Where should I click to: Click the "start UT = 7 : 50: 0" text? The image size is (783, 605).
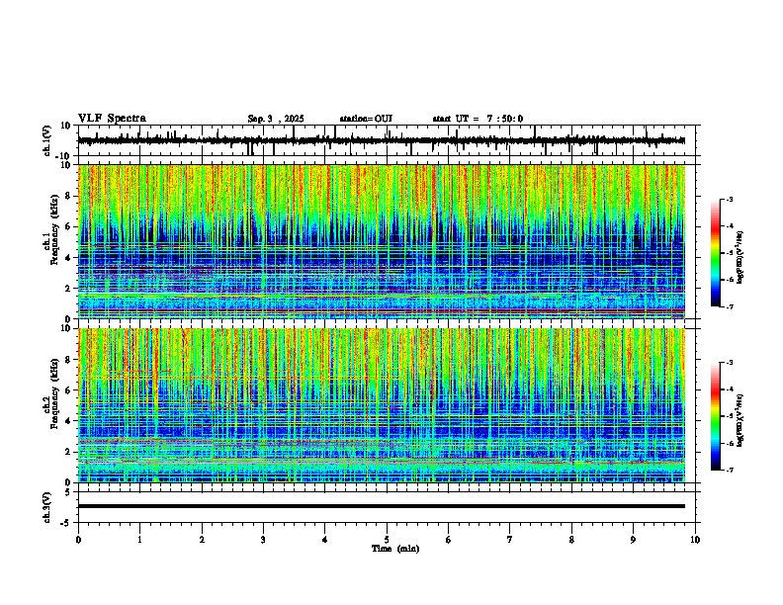click(x=478, y=119)
